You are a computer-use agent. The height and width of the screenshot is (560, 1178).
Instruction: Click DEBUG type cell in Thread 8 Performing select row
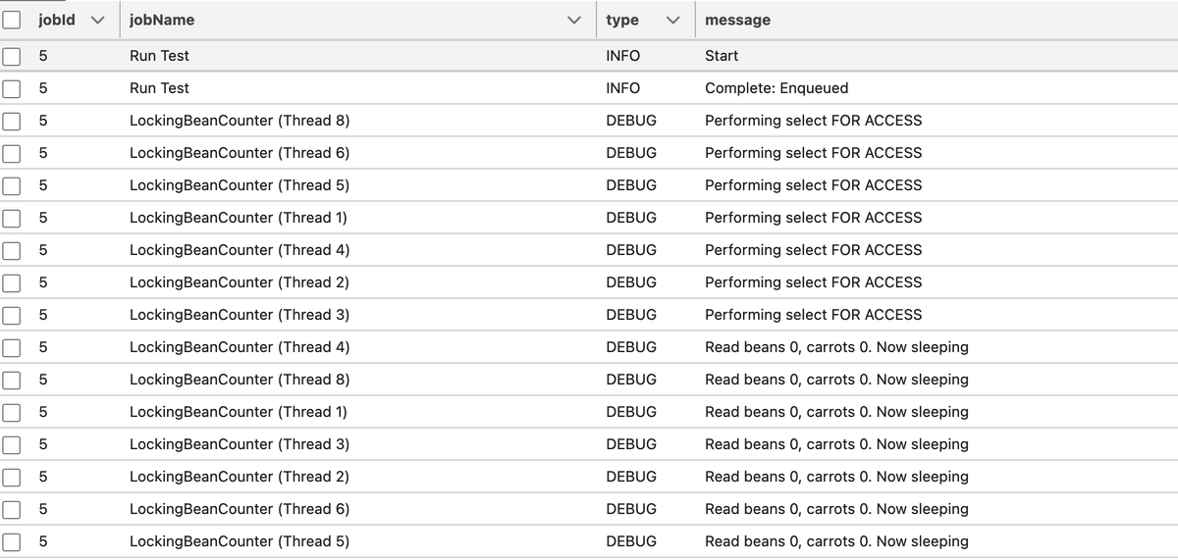point(631,121)
